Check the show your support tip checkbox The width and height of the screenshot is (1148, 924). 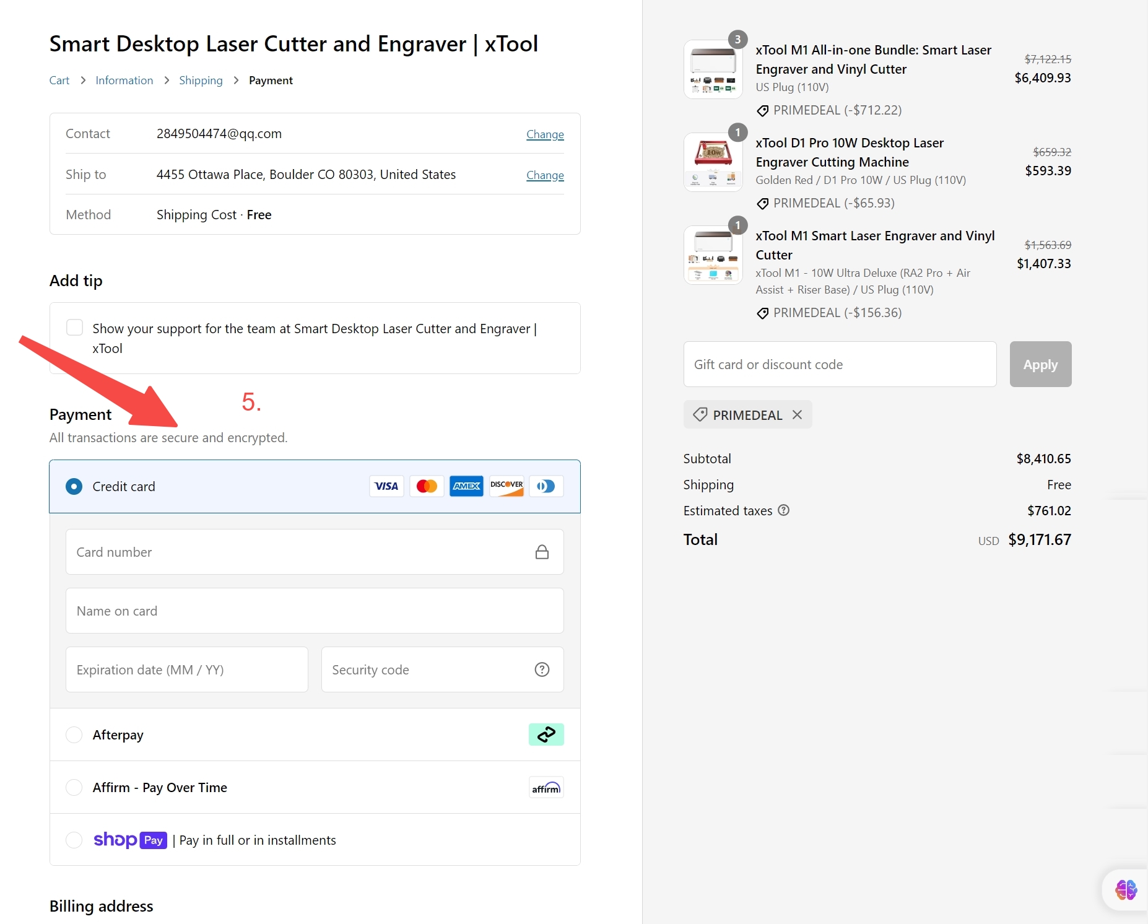point(74,327)
